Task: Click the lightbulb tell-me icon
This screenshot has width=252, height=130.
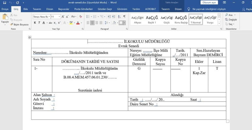Action: coord(189,9)
